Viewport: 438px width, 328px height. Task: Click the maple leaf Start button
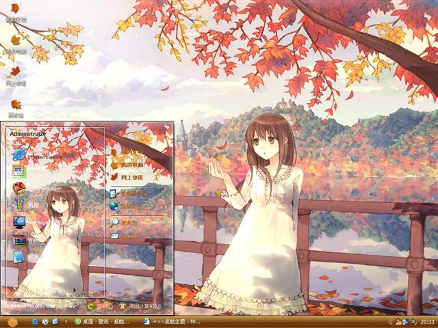point(12,322)
